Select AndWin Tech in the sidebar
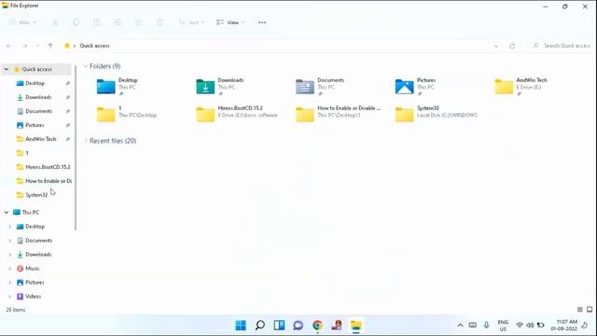 point(41,139)
